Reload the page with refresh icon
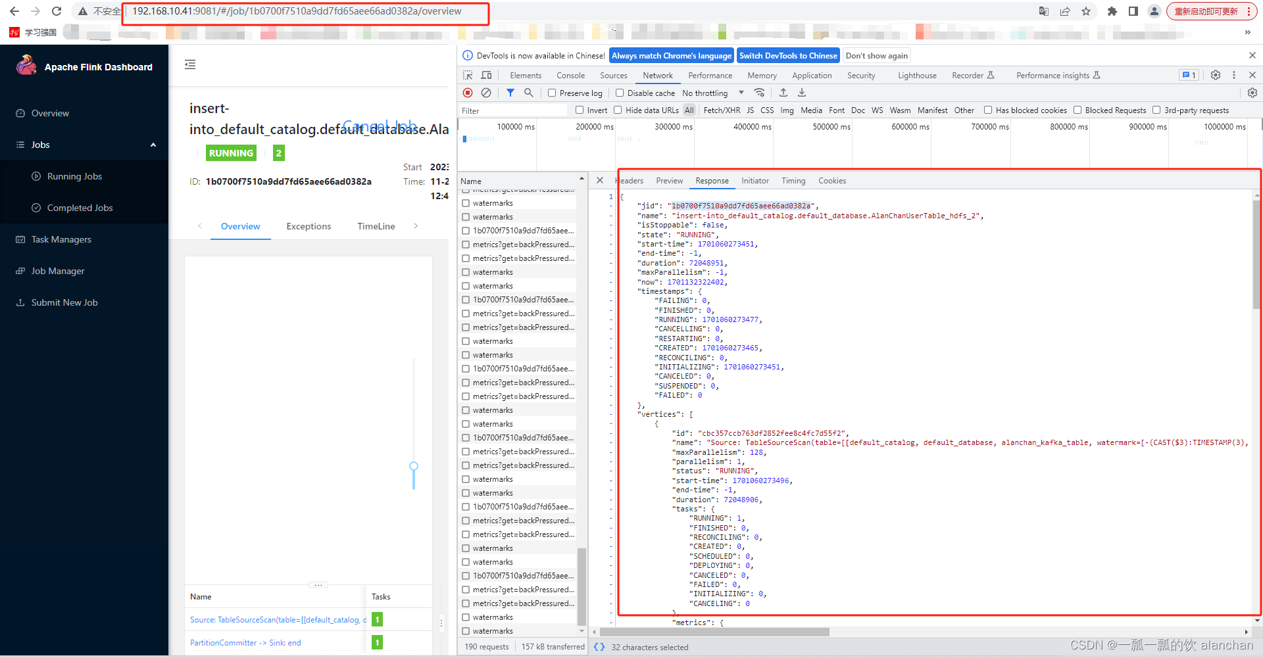The height and width of the screenshot is (658, 1263). tap(57, 11)
